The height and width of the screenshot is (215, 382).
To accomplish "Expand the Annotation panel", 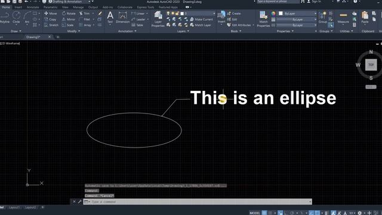I will click(127, 31).
